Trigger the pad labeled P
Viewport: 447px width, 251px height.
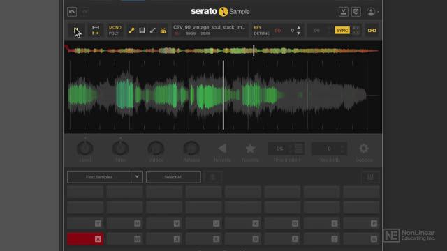(x=362, y=223)
